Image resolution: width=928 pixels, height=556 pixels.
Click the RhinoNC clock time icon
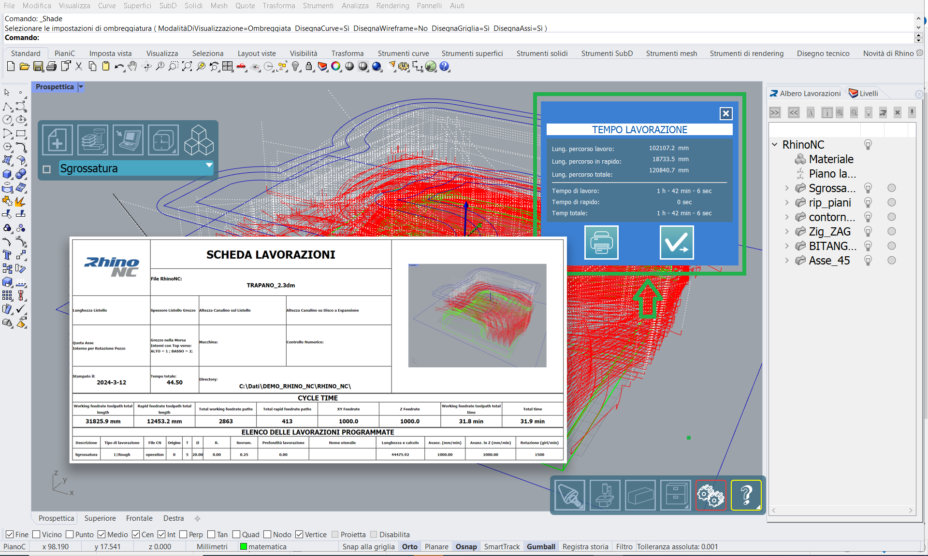[163, 140]
